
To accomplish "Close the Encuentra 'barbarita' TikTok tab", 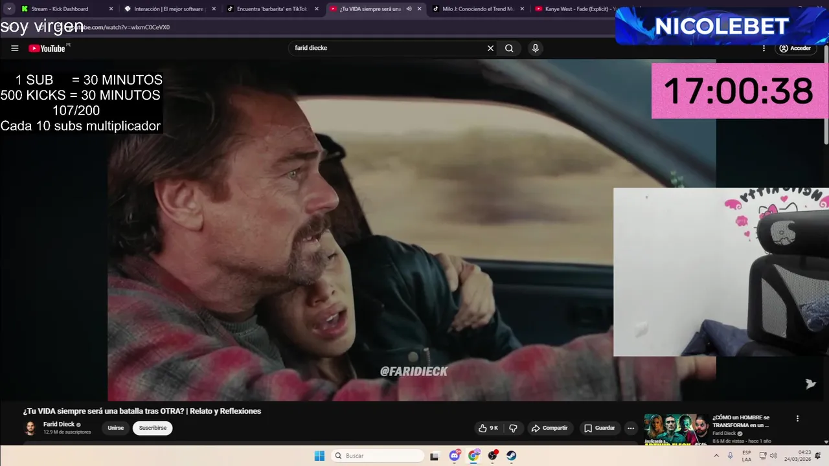I will pos(317,9).
